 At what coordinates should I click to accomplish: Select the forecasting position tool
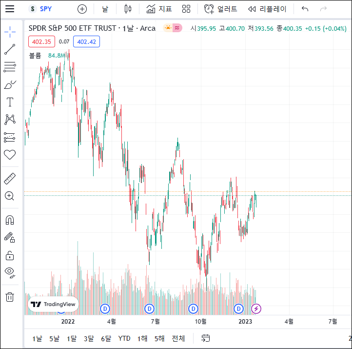pyautogui.click(x=10, y=137)
